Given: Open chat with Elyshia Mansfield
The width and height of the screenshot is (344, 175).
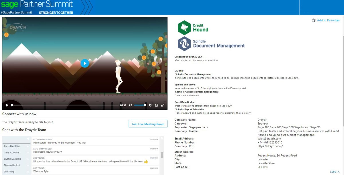Looking at the screenshot, I should (12, 159).
